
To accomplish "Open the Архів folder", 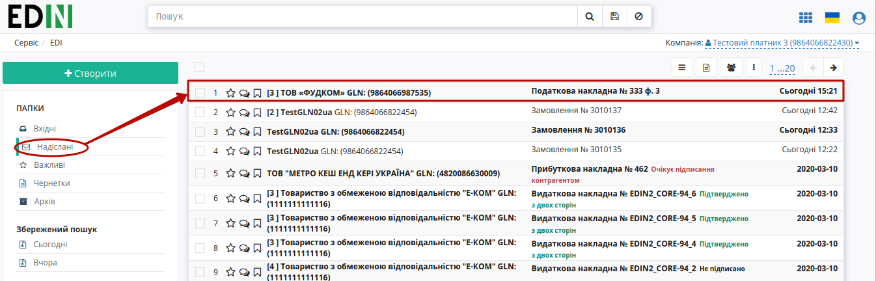I will (44, 202).
